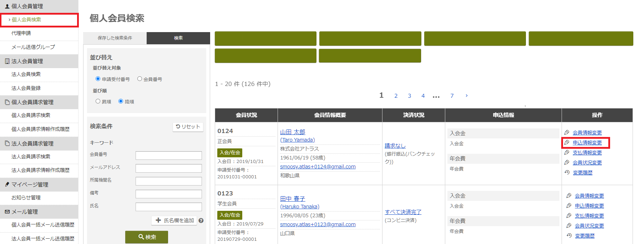Click pencil icon beside 0123 会員状況変更

pos(569,225)
